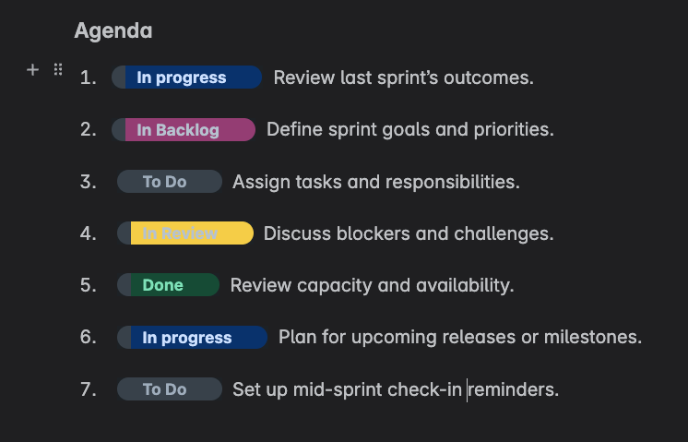Click the To Do badge on item 7
The width and height of the screenshot is (688, 442).
(x=170, y=388)
